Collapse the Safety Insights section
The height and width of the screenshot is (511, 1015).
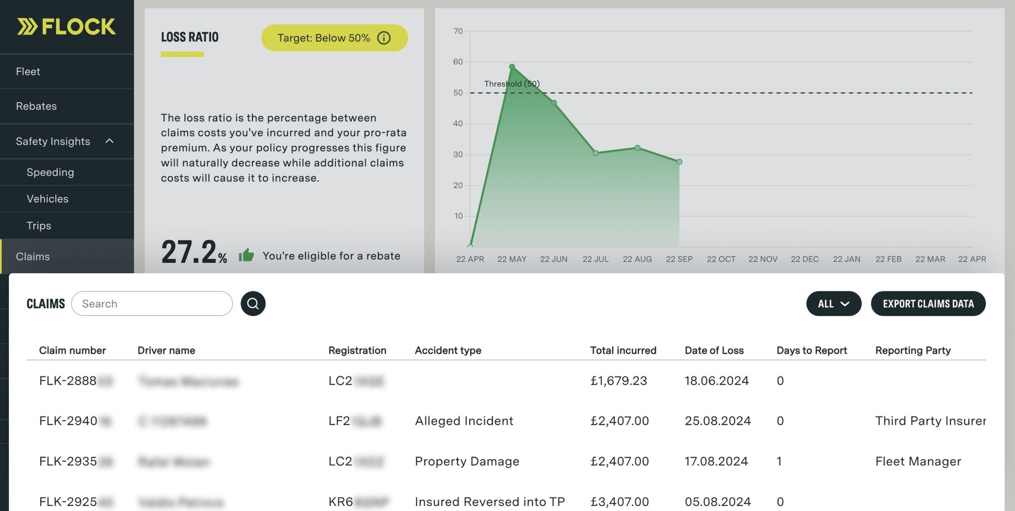[x=109, y=141]
